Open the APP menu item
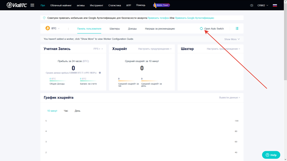This screenshot has height=161, width=287. [128, 5]
